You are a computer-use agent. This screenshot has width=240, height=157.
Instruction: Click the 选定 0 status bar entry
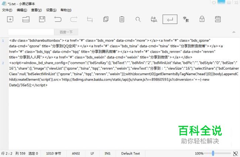click(33, 153)
